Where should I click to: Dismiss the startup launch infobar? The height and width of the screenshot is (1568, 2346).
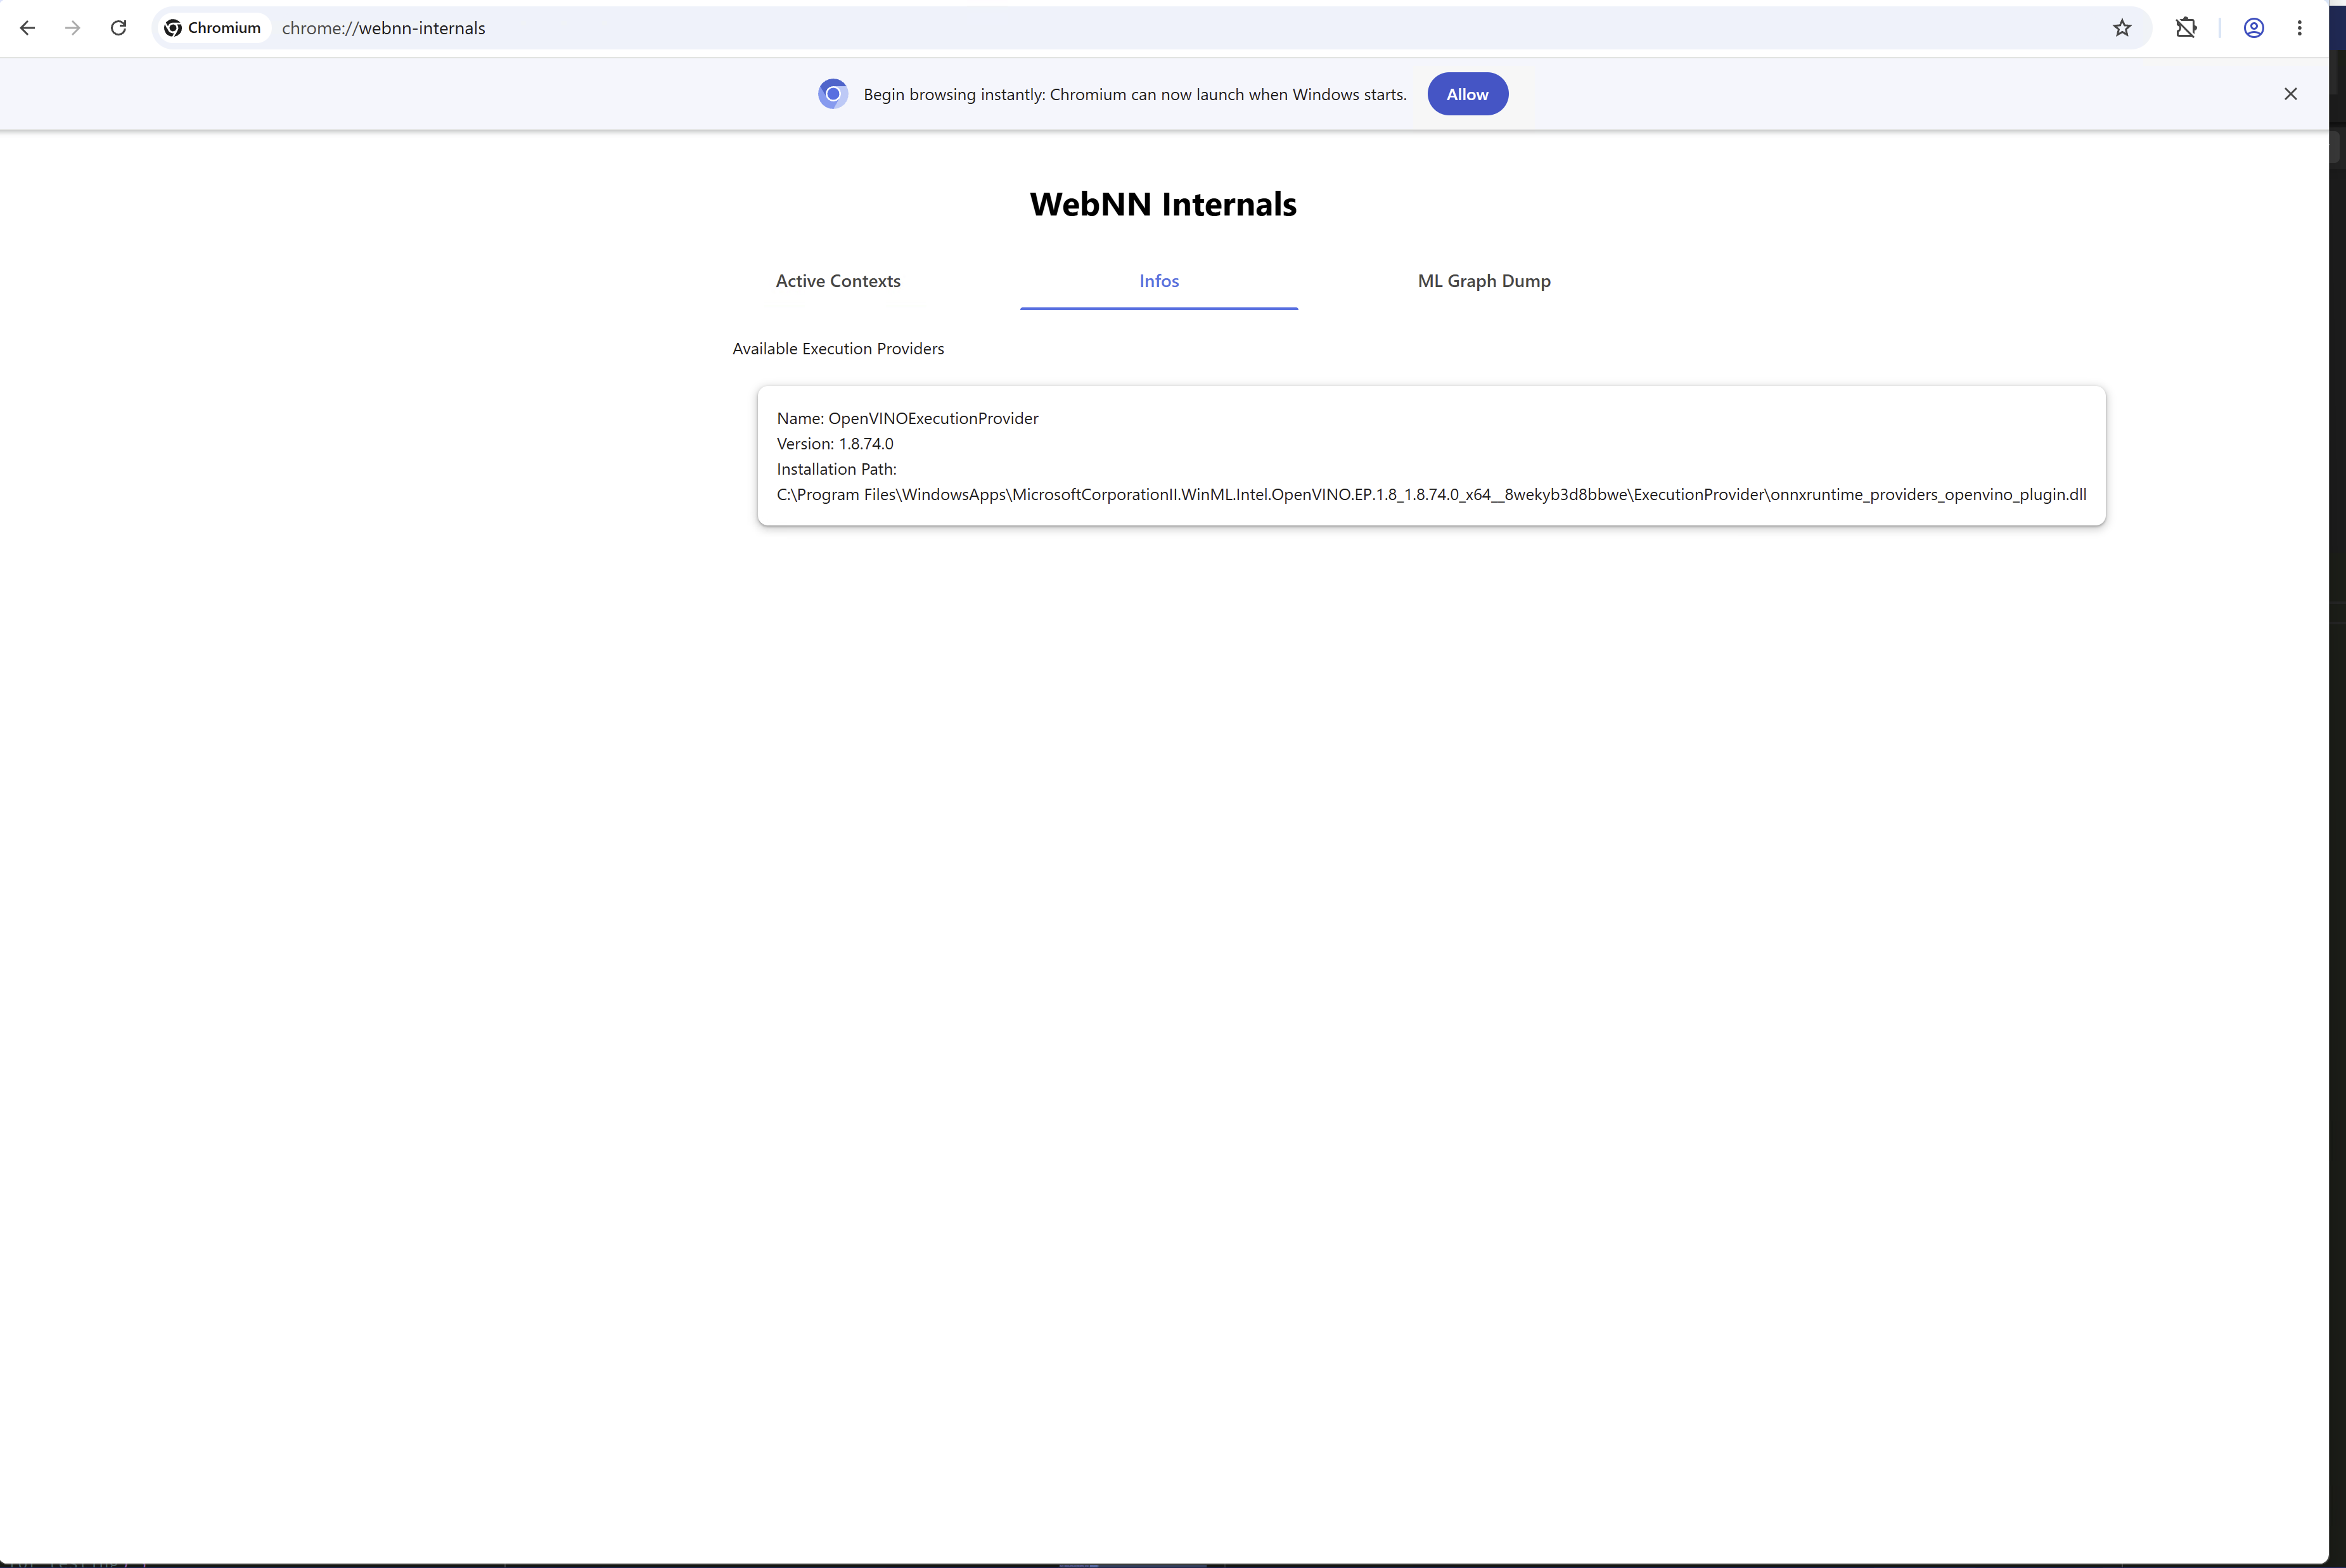tap(2291, 94)
